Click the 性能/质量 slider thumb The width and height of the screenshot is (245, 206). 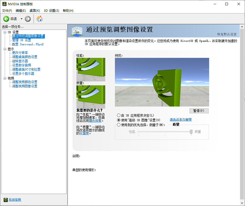click(191, 132)
